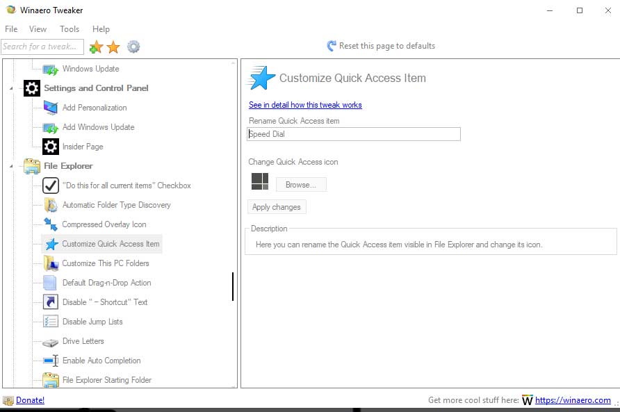Select Default Drag-n-Drop Action item
Viewport: 620px width, 412px height.
(x=107, y=283)
